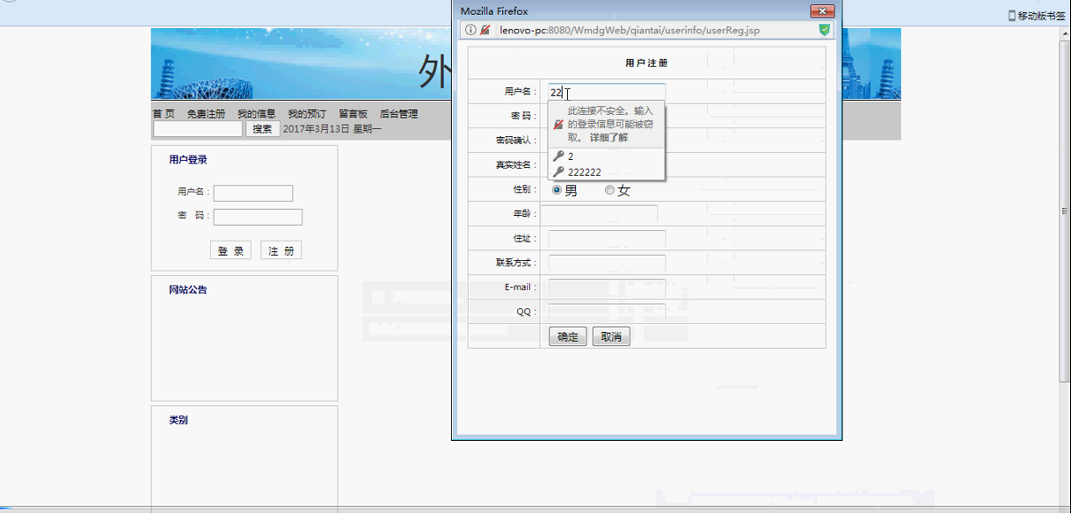Click the 网站公告 panel heading
Viewport: 1071px width, 513px height.
tap(188, 290)
